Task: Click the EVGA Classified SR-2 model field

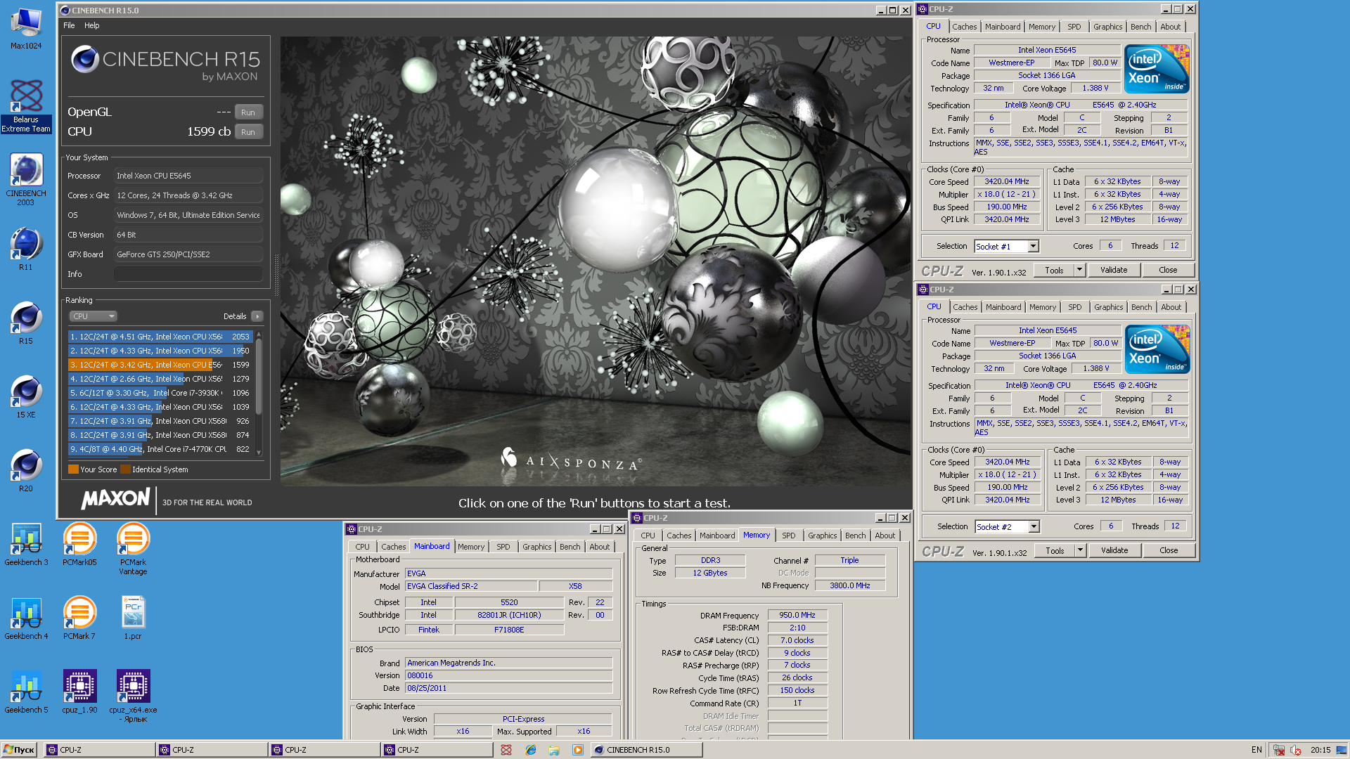Action: (471, 586)
